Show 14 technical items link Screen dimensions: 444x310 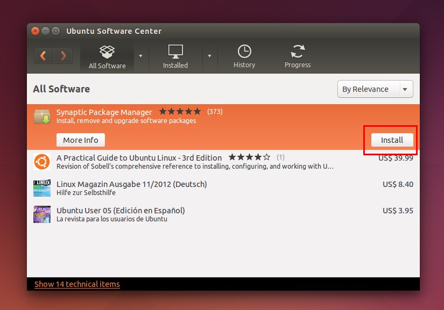77,284
